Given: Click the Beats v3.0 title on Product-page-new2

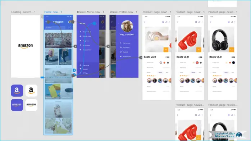Looking at the screenshot, I should tap(183, 57).
